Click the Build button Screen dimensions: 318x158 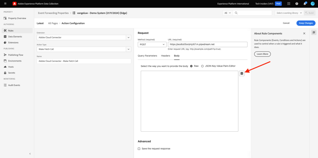310,13
